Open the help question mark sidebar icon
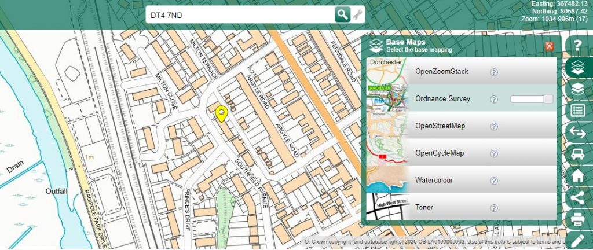The width and height of the screenshot is (593, 250). pos(577,46)
